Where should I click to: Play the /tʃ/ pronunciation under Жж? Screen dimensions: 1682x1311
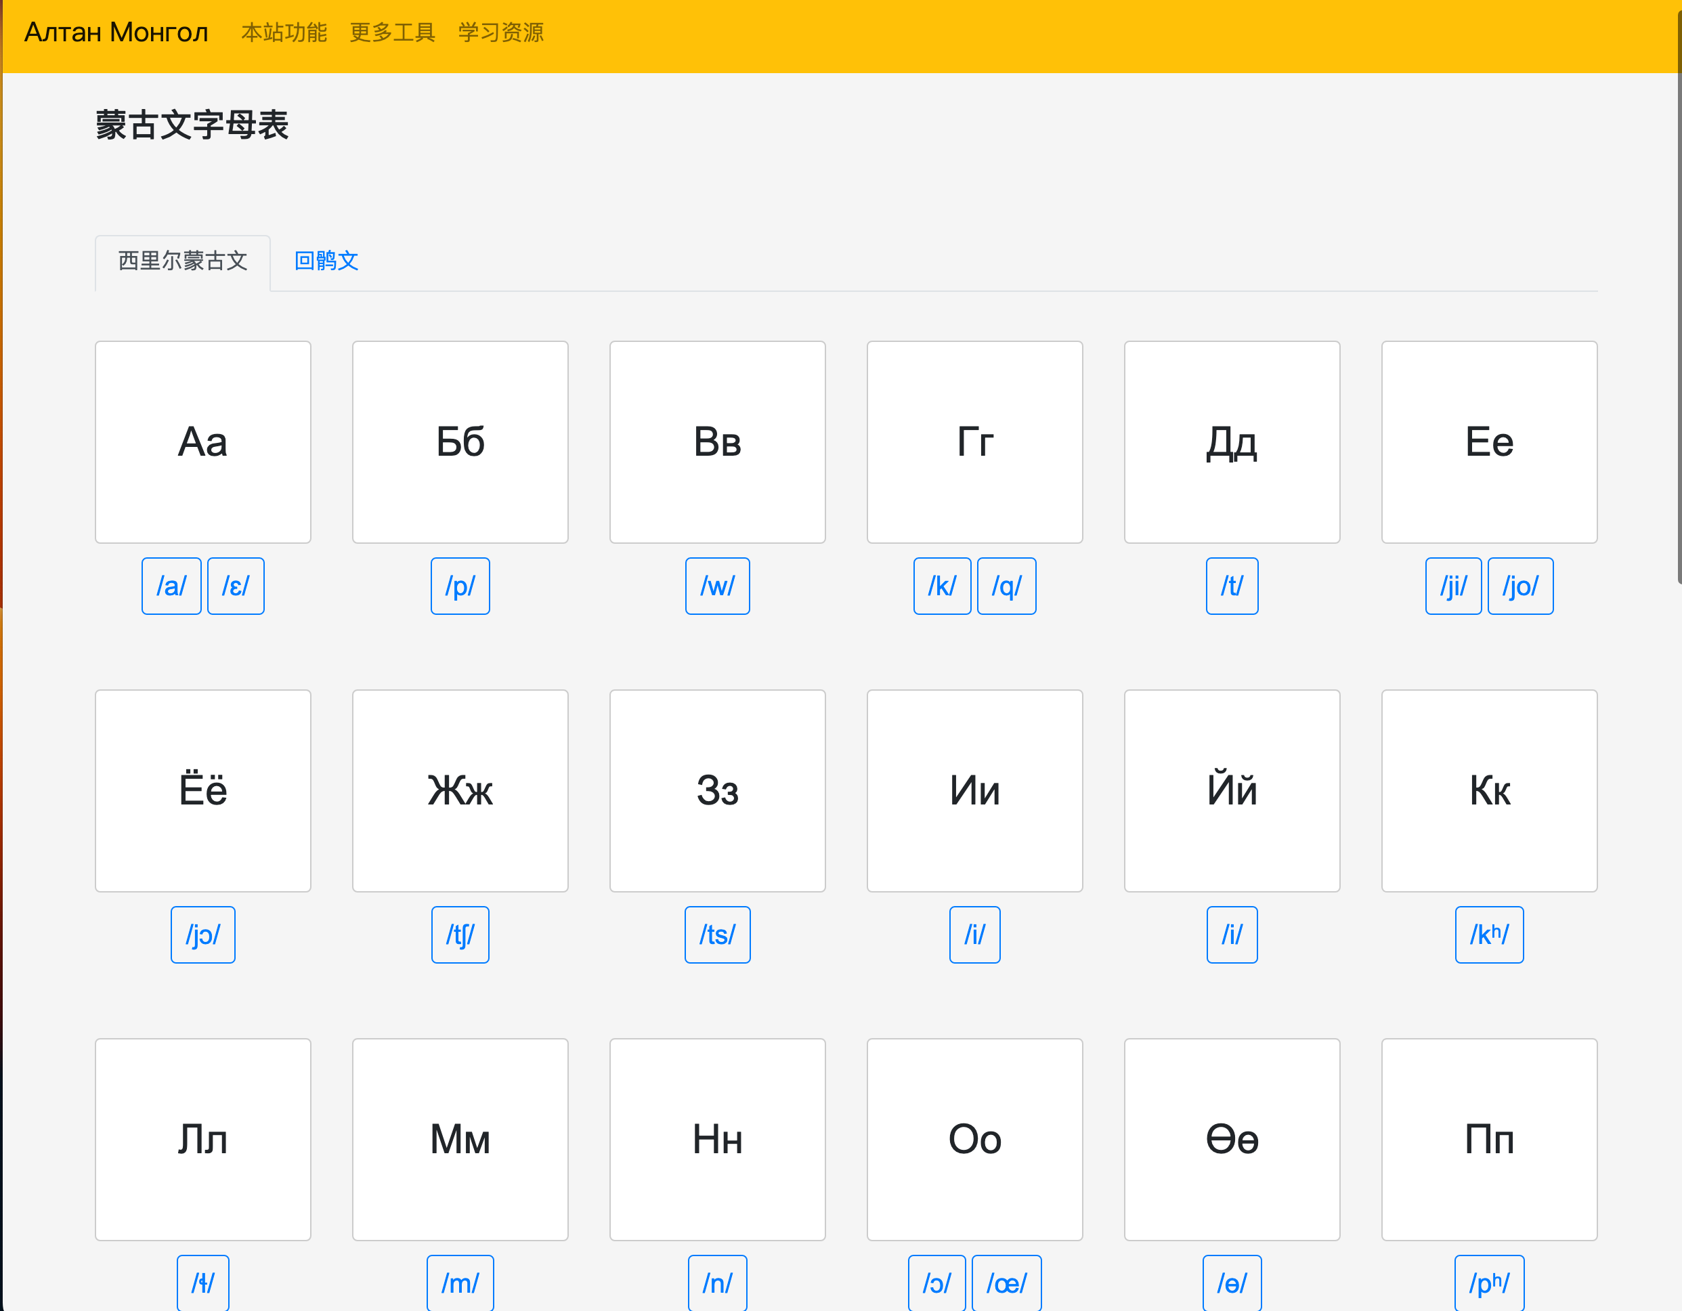[x=460, y=934]
